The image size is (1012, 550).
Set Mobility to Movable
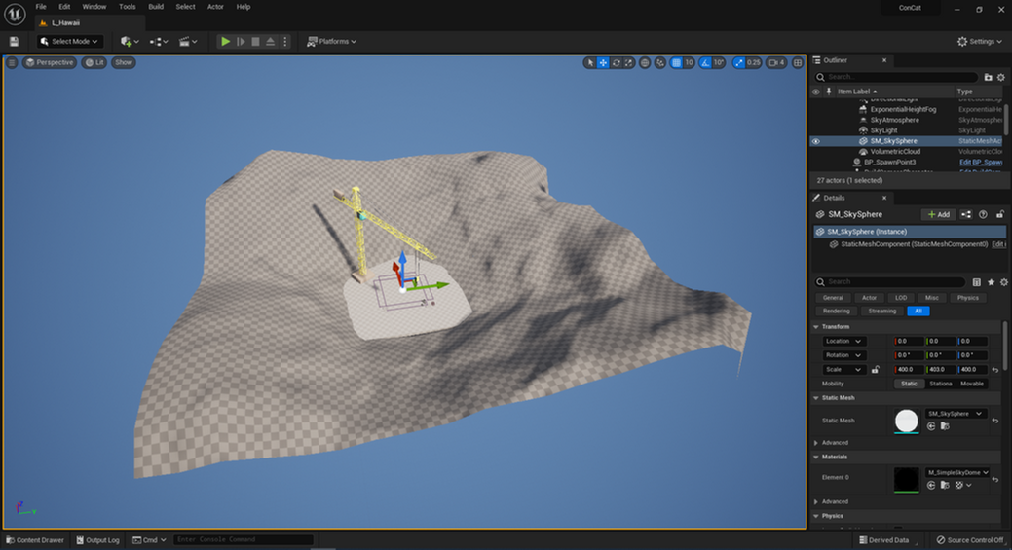click(972, 384)
